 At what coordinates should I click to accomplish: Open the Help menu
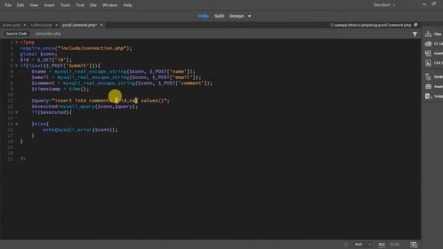click(x=127, y=5)
